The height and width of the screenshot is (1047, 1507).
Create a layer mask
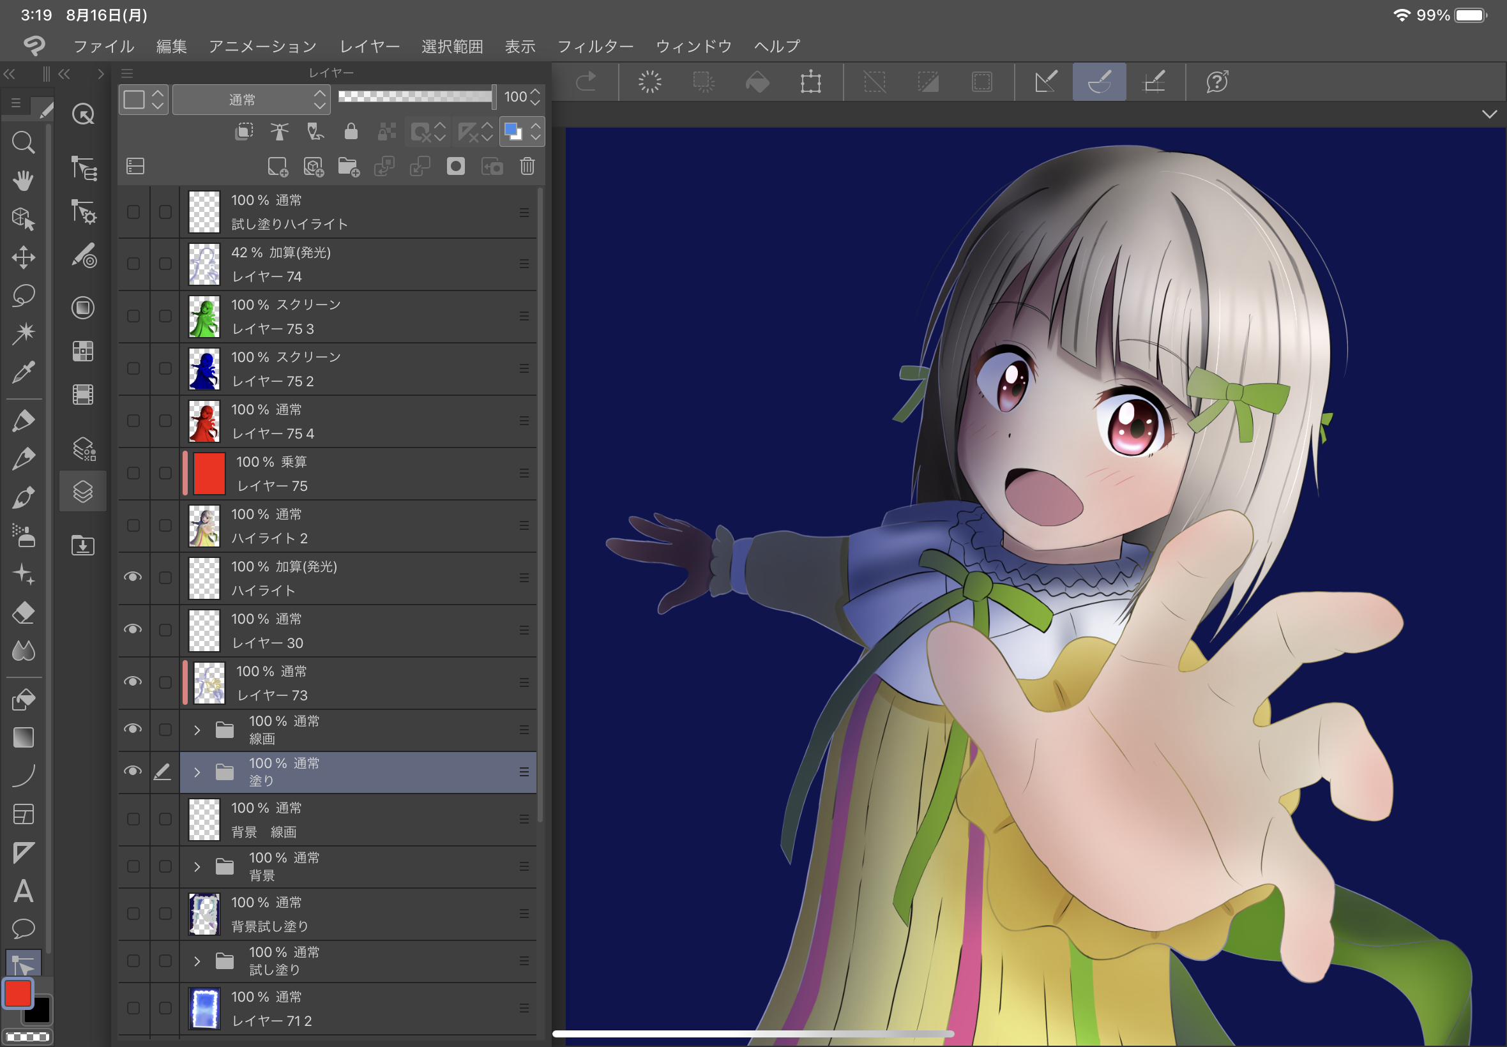click(455, 166)
